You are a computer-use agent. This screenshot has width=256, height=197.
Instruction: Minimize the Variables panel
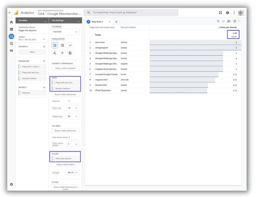45,21
